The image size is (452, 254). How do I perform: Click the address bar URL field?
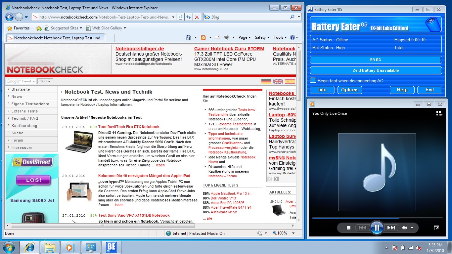(104, 17)
